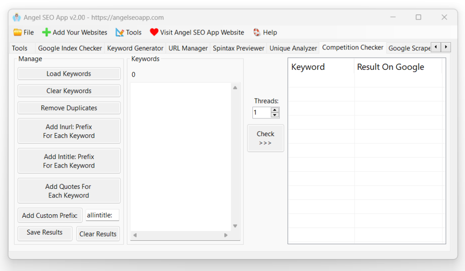Click the keywords list scroll left arrow

[135, 235]
